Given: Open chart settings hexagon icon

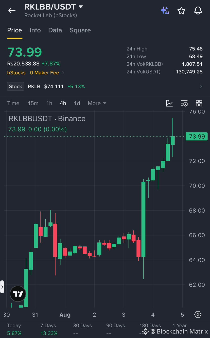Looking at the screenshot, I should [x=198, y=315].
